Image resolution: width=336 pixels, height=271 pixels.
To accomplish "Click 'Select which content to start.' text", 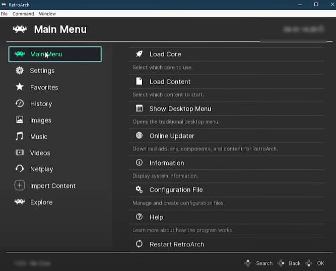I will pos(168,95).
